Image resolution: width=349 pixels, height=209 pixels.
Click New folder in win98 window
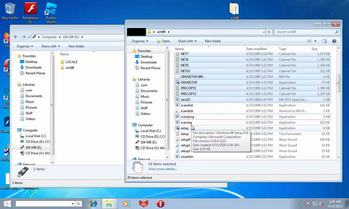213,41
